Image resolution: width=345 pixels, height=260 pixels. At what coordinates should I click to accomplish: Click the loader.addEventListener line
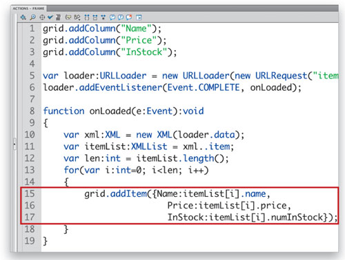(x=172, y=87)
